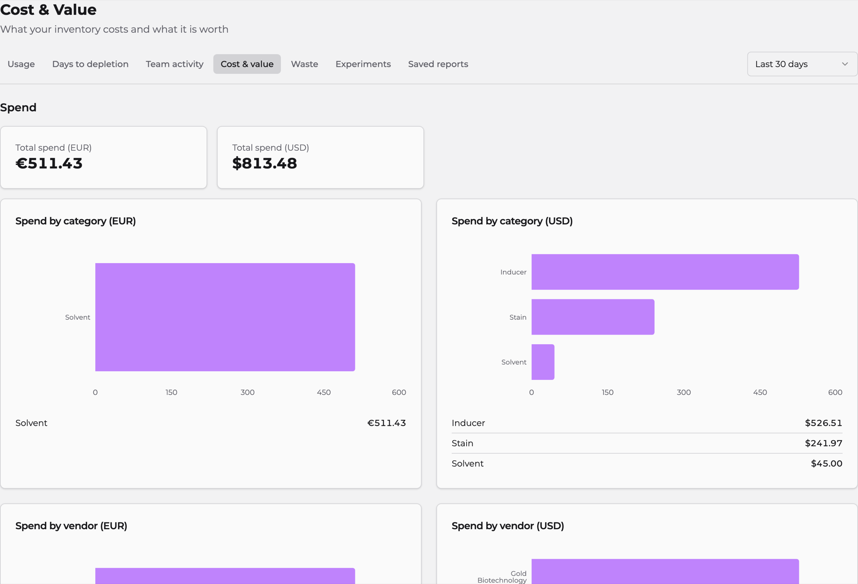Click the Total spend (USD) card
The height and width of the screenshot is (584, 858).
[x=320, y=157]
